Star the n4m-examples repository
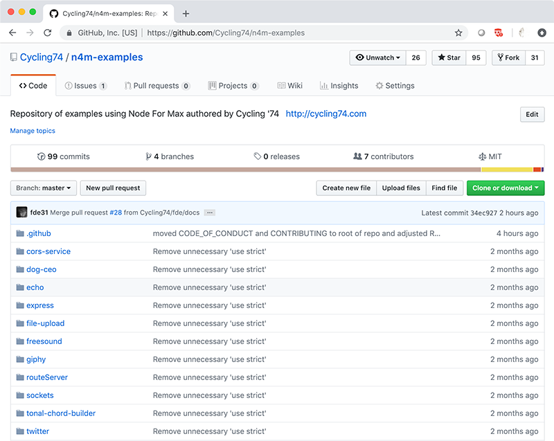The image size is (554, 441). click(x=449, y=58)
